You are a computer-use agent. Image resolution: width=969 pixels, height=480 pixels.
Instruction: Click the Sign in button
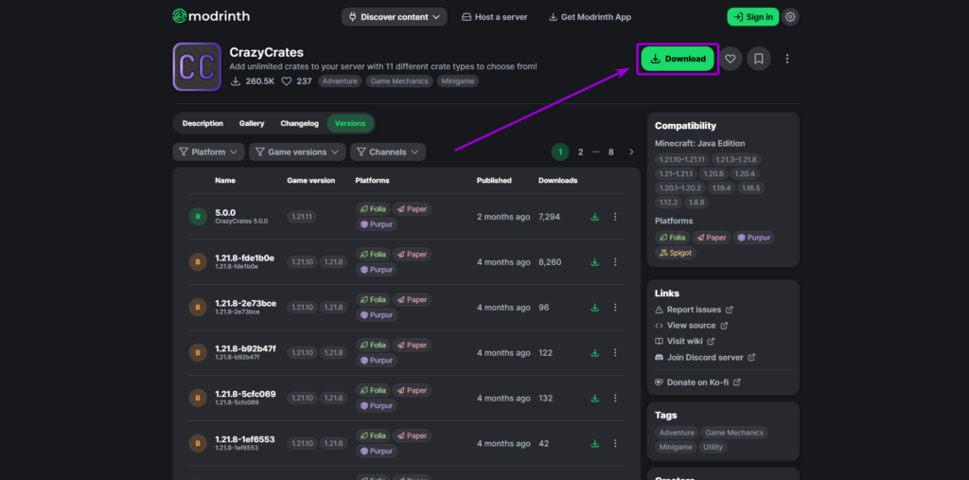752,17
